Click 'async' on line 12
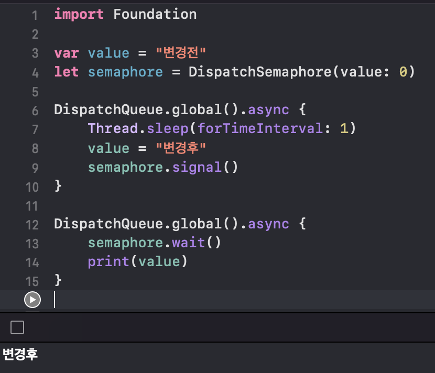 [268, 224]
